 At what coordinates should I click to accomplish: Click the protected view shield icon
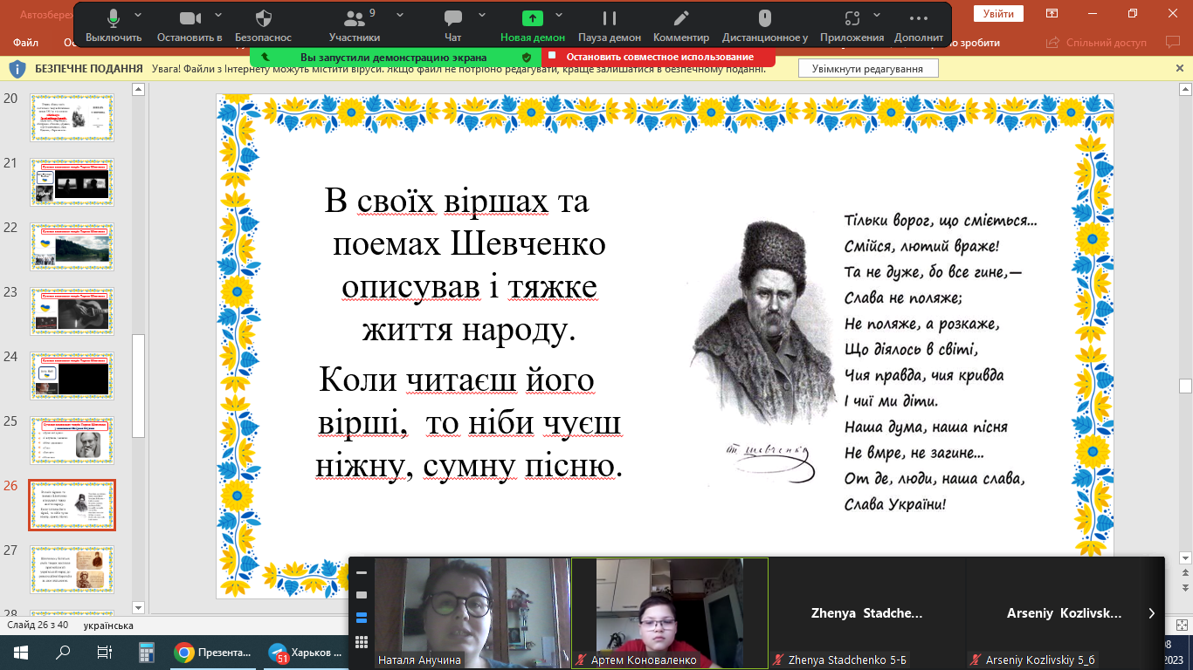[x=17, y=69]
